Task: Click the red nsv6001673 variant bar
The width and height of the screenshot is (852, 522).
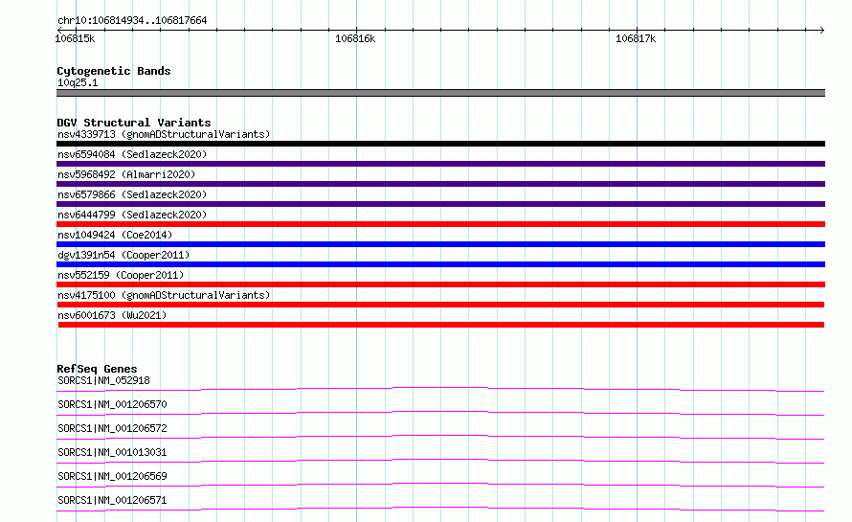Action: (x=441, y=325)
